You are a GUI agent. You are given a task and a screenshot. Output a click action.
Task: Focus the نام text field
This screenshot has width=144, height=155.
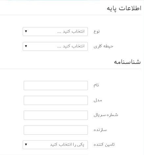point(56,85)
